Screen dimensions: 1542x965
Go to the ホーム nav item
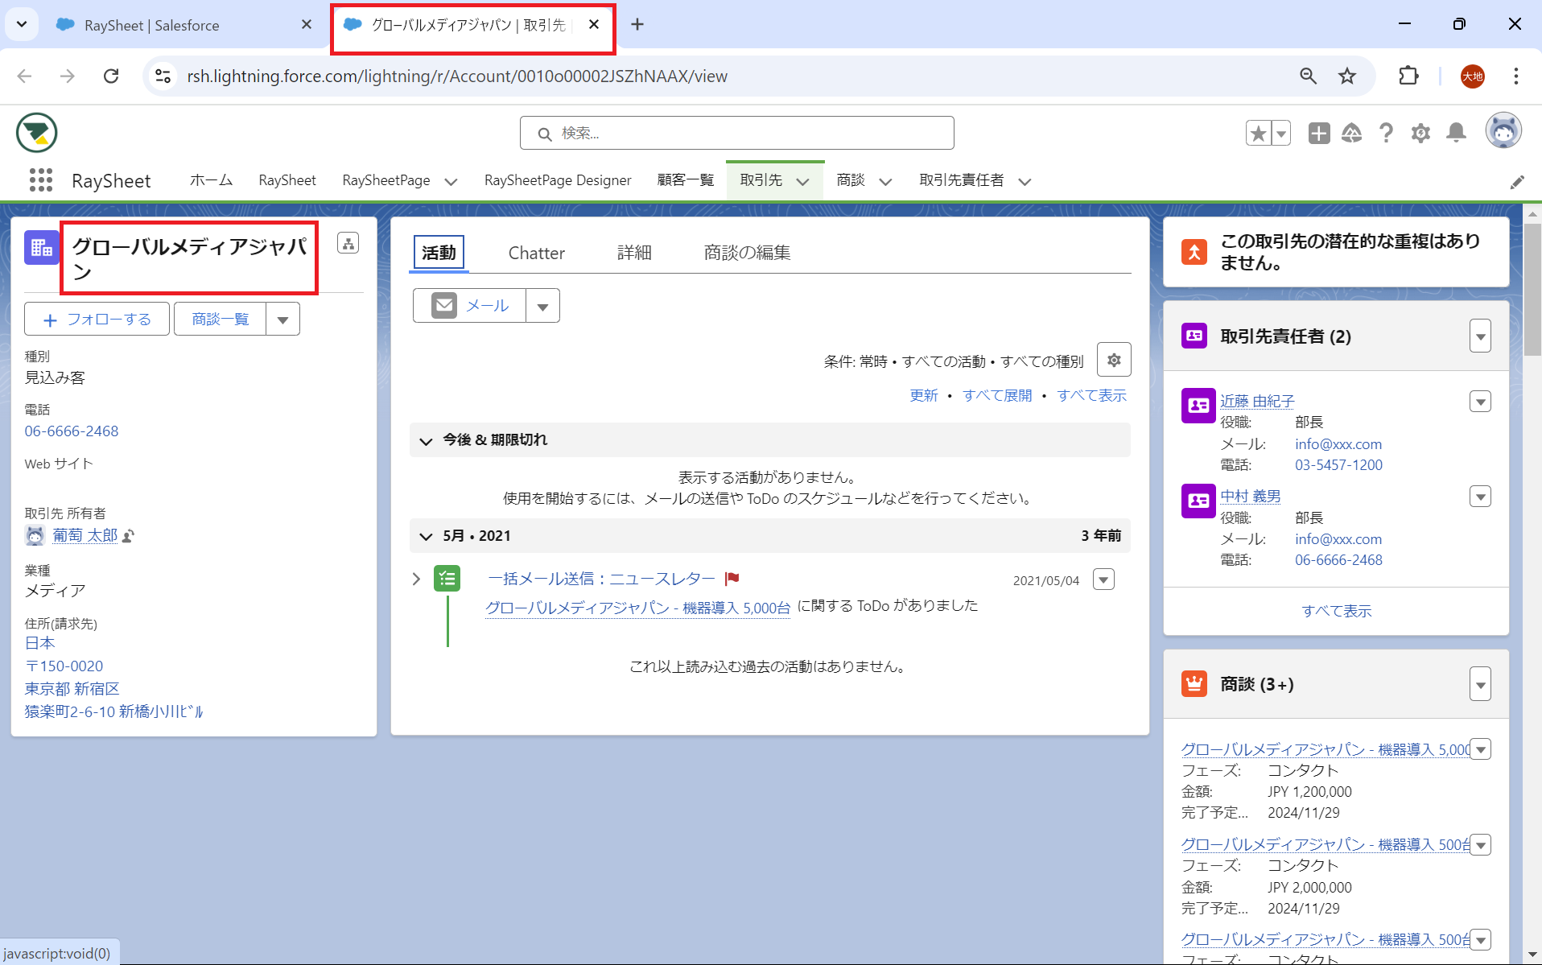[x=211, y=180]
